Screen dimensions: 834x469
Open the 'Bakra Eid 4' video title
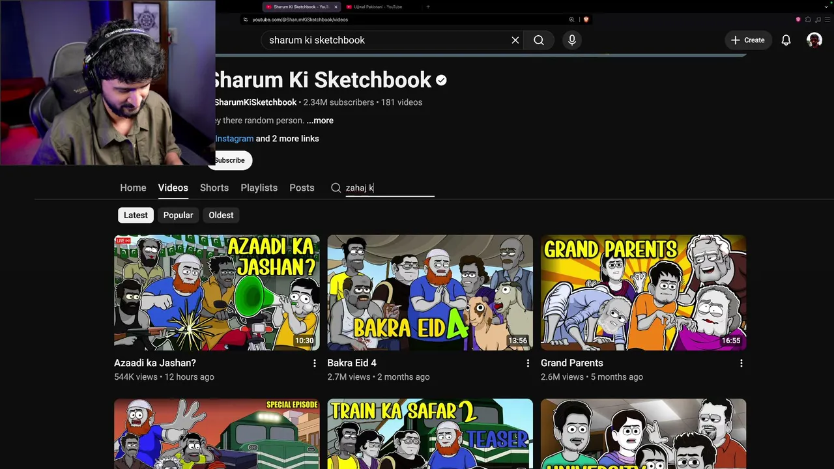coord(352,363)
